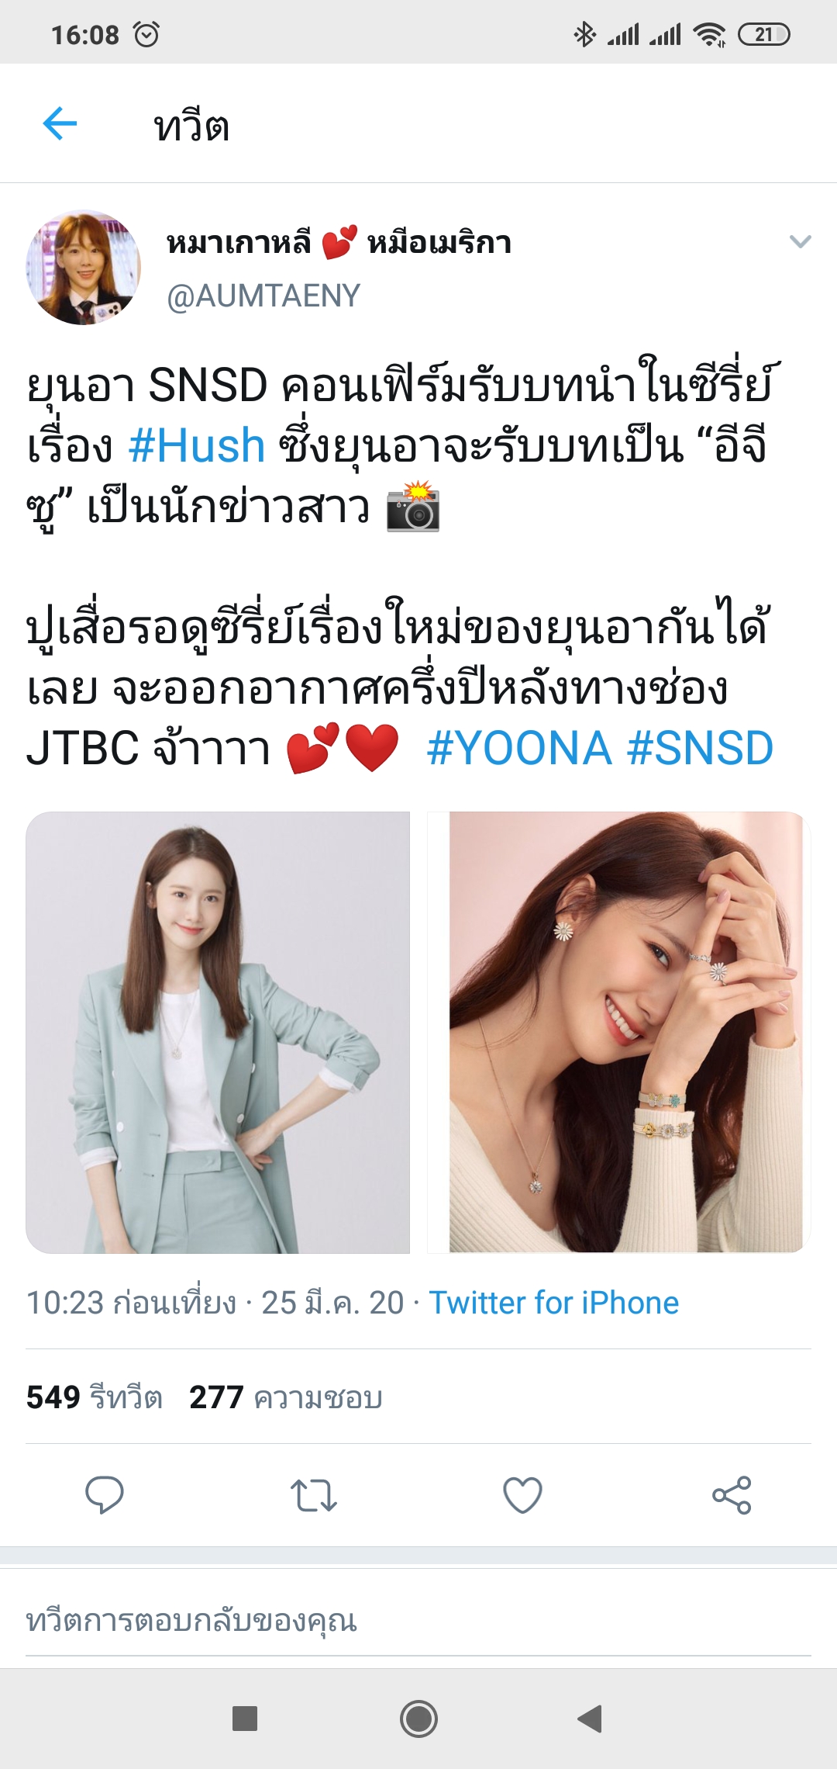The width and height of the screenshot is (837, 1769).
Task: Like the tweet with heart icon
Action: [523, 1495]
